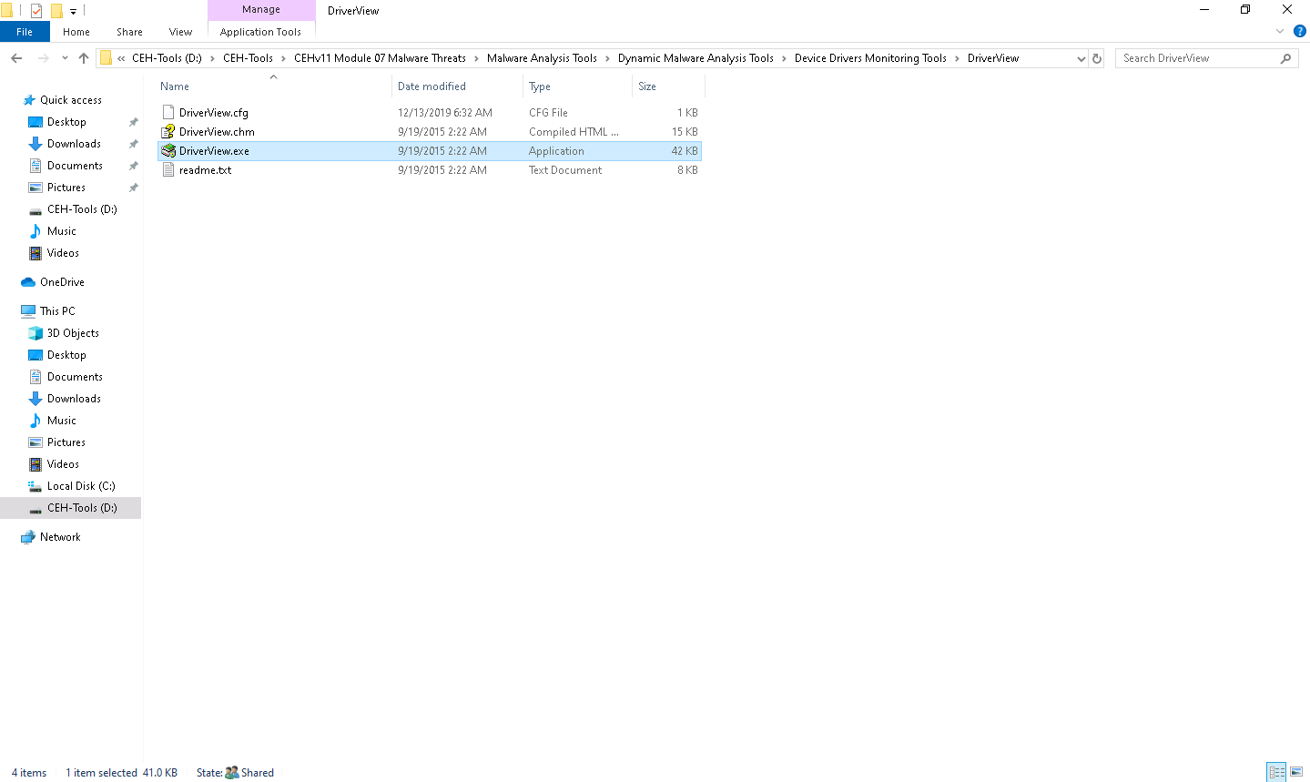Expand breadcrumb arrow after Malware Analysis Tools
The image size is (1310, 782).
(607, 58)
